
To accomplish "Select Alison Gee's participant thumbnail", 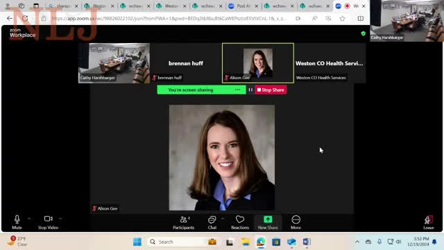I will click(x=258, y=63).
